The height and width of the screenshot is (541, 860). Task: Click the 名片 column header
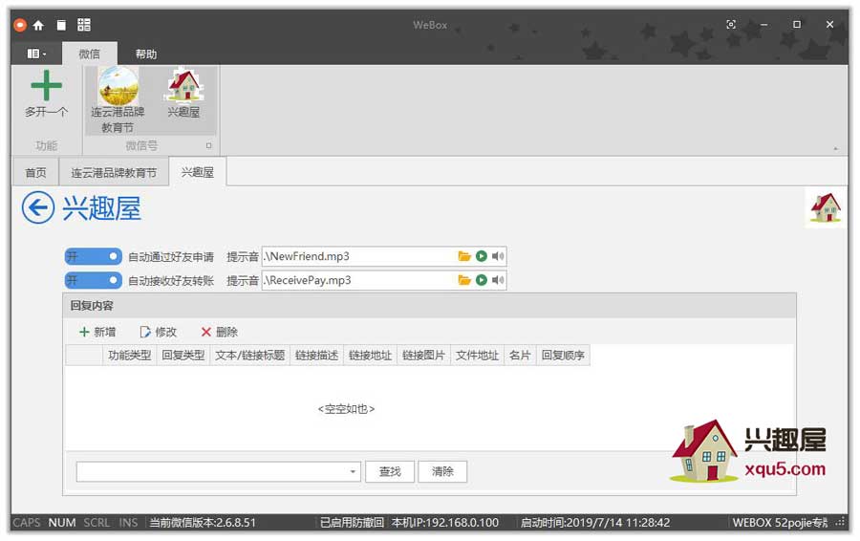(x=520, y=355)
